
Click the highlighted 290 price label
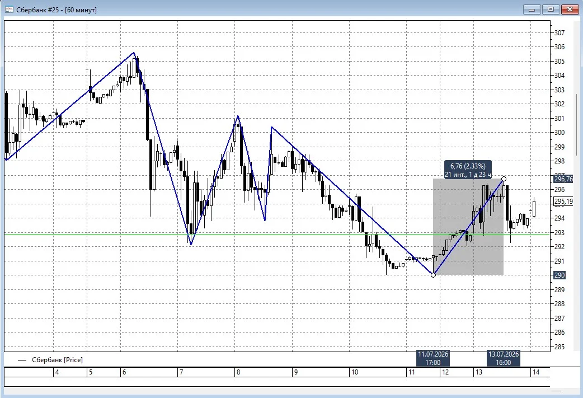[560, 275]
